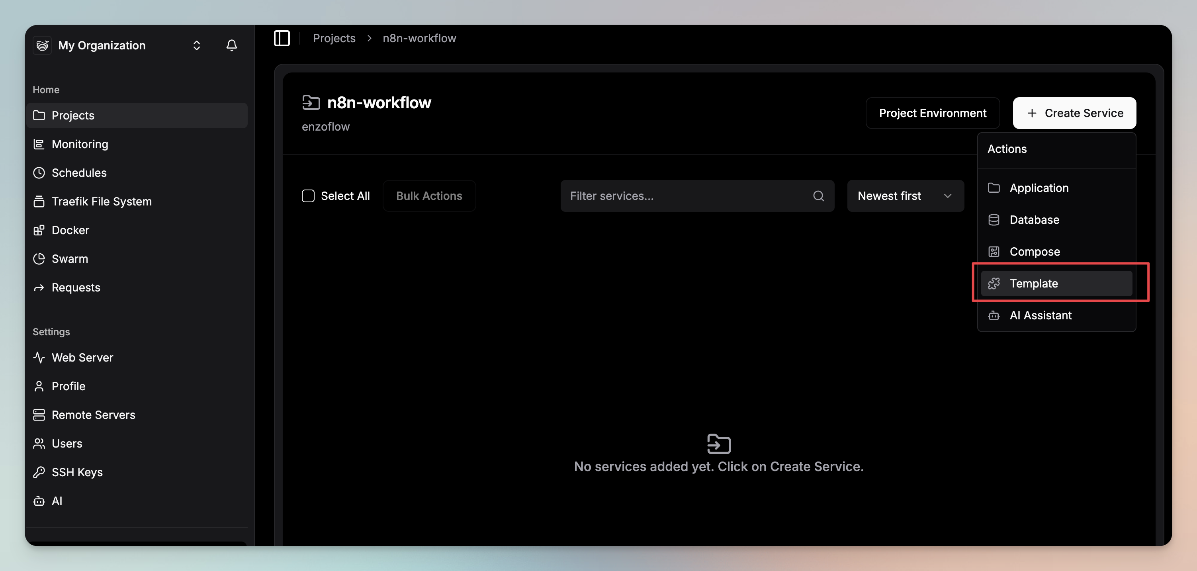
Task: Click the AI Assistant bot icon in menu
Action: pos(994,315)
